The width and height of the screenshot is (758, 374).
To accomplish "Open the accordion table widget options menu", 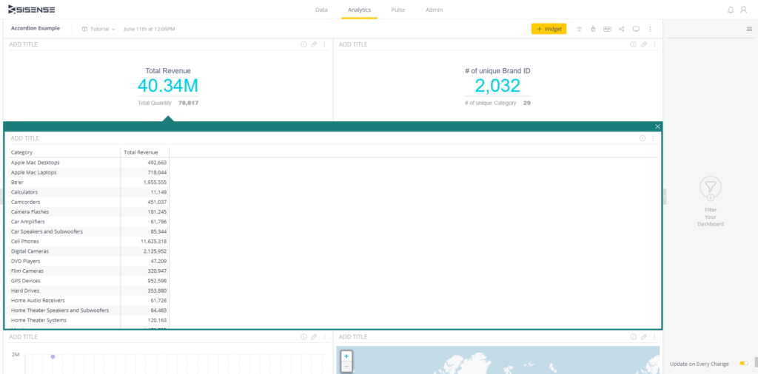I will [x=652, y=138].
